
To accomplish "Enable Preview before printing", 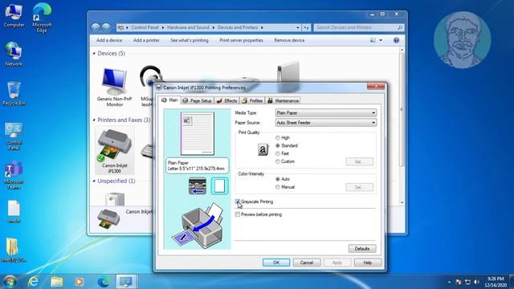I will pyautogui.click(x=238, y=214).
